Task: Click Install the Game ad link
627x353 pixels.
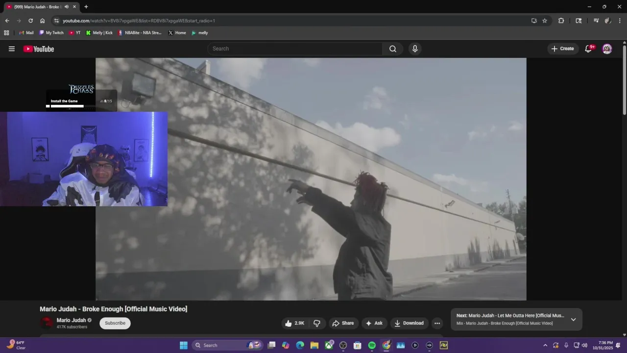Action: click(64, 101)
